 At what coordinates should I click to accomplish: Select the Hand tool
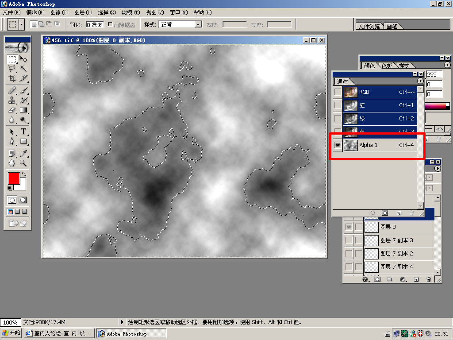12,163
